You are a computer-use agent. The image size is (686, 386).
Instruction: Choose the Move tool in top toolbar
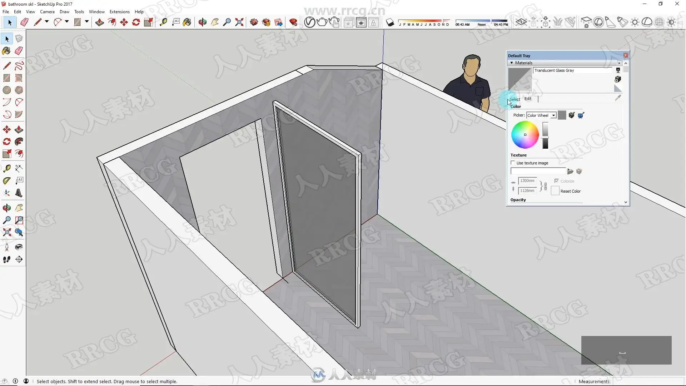click(x=124, y=22)
